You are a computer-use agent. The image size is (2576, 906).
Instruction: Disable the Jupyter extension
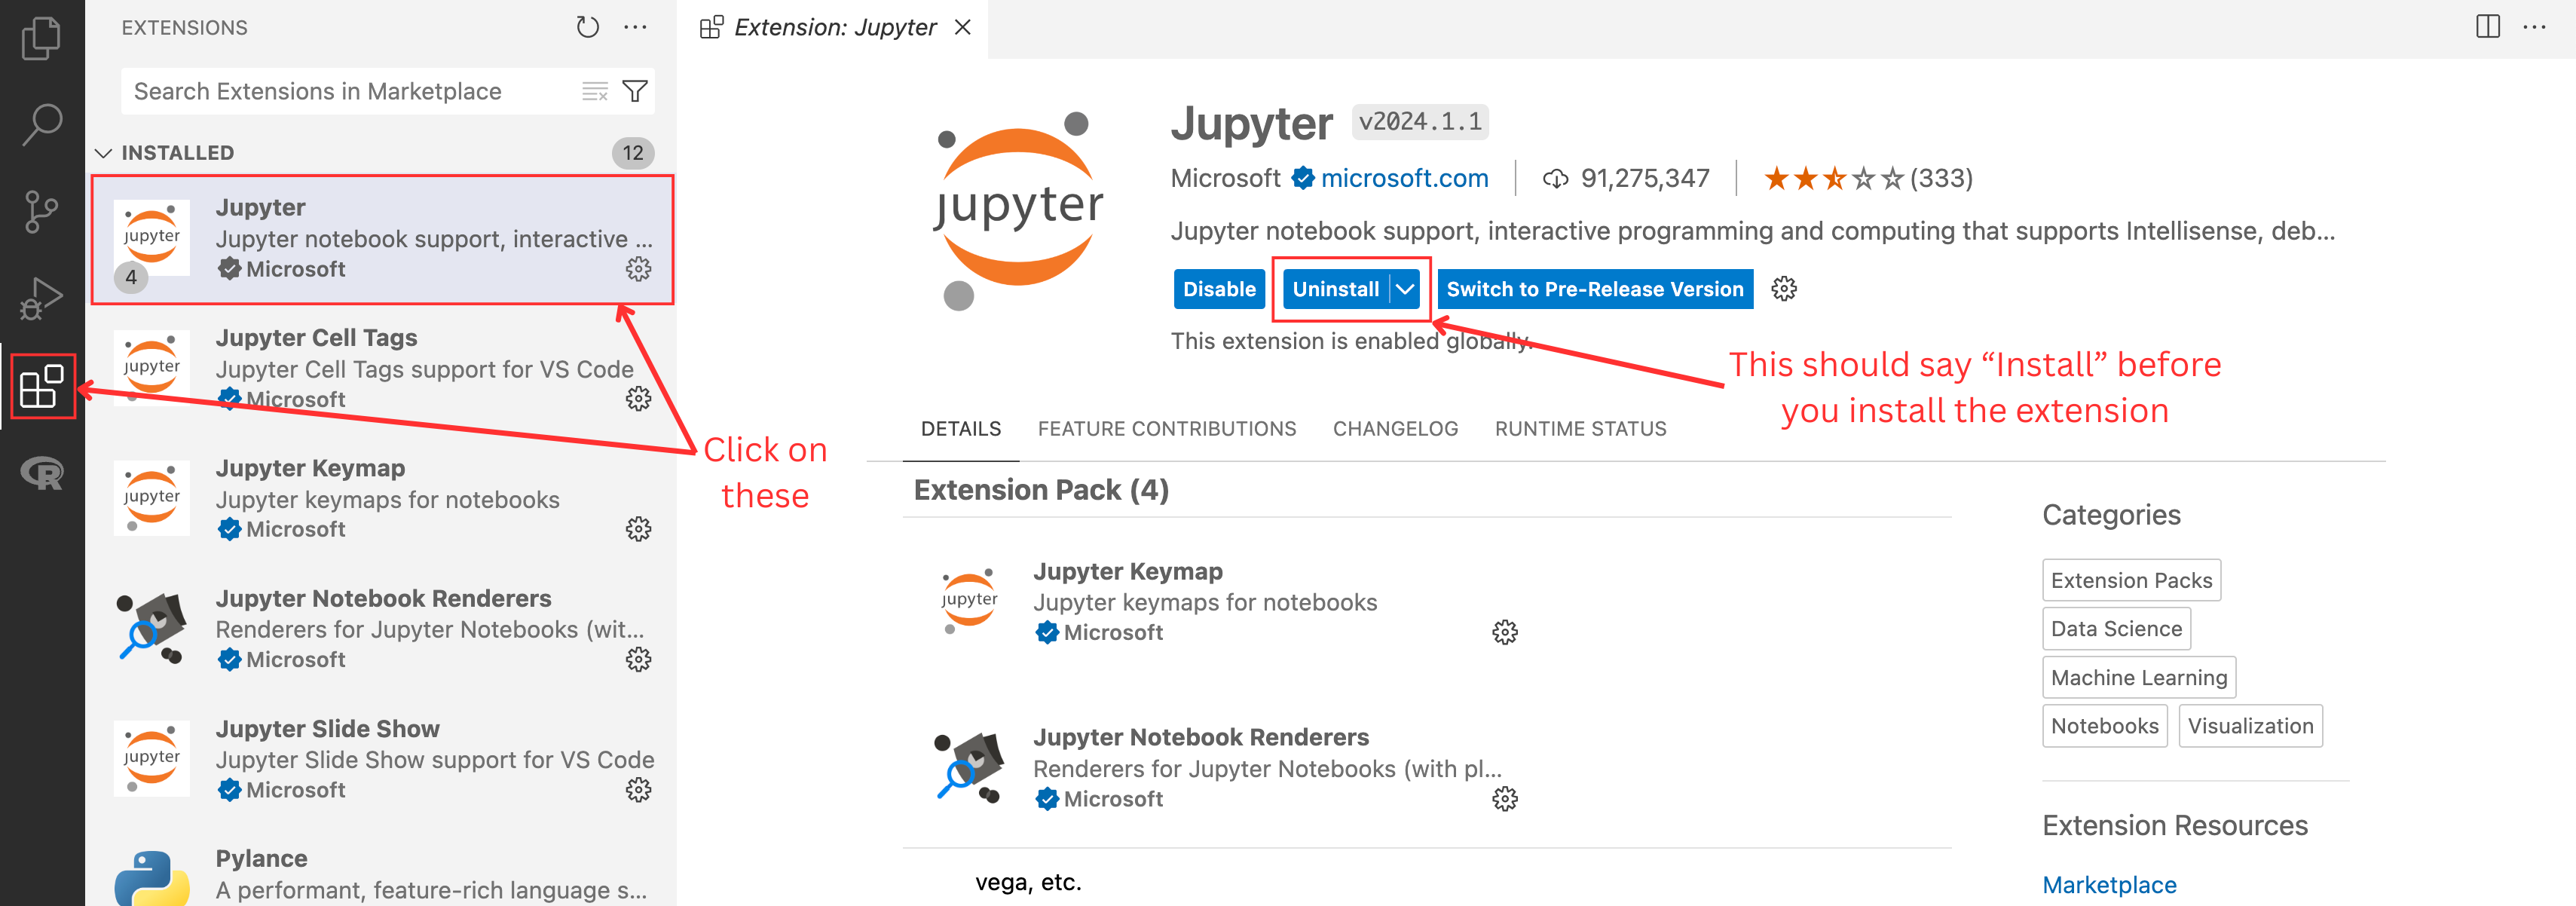click(1219, 289)
